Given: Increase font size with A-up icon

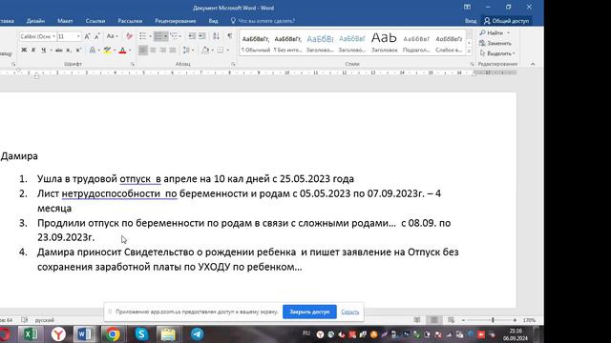Looking at the screenshot, I should pyautogui.click(x=87, y=36).
